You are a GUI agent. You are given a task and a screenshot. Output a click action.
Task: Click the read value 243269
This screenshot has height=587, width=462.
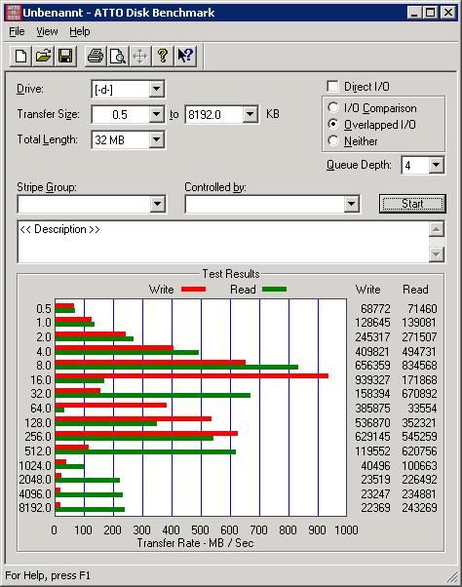pyautogui.click(x=419, y=508)
